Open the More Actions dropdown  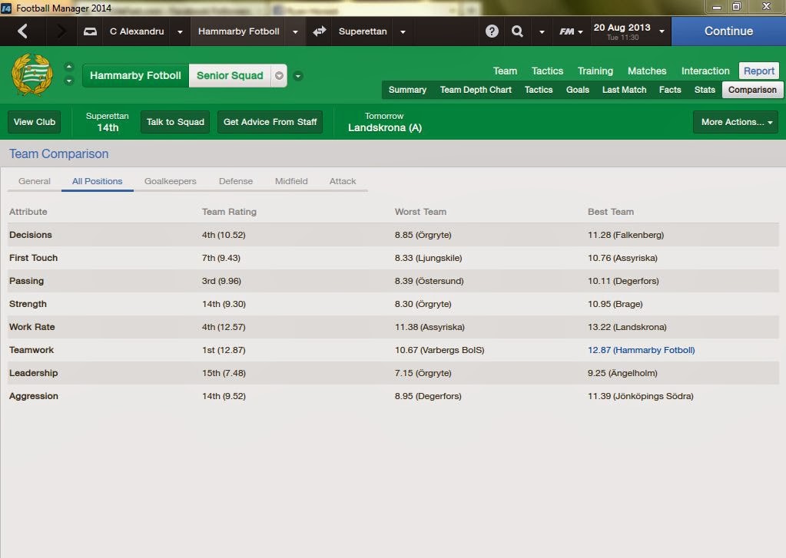736,122
